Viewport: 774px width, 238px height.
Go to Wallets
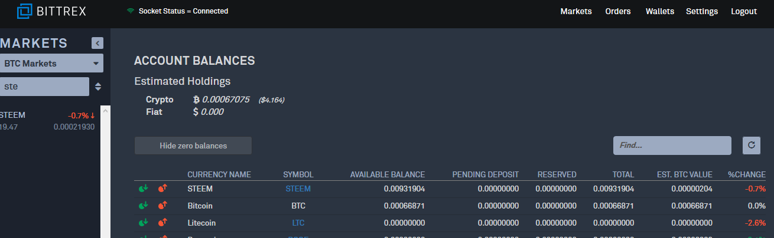click(660, 11)
